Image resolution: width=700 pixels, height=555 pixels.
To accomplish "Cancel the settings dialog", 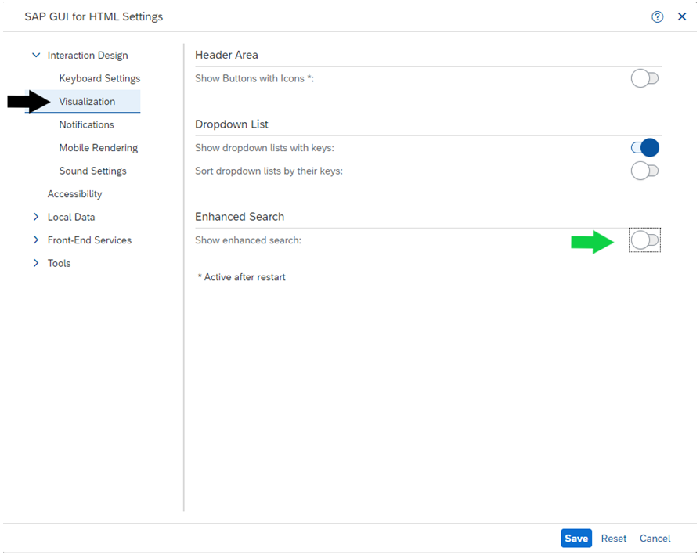I will (x=655, y=539).
